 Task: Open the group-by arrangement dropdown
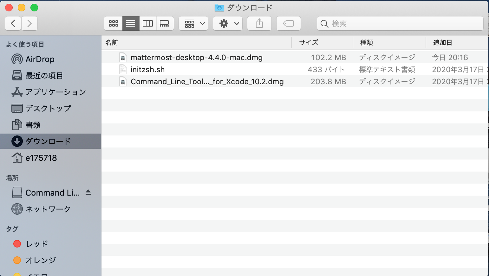tap(193, 23)
